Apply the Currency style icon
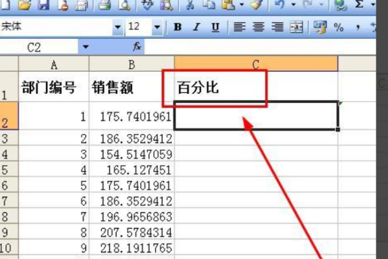 pos(320,27)
